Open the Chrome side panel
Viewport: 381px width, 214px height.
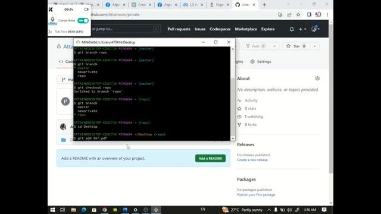coord(309,14)
